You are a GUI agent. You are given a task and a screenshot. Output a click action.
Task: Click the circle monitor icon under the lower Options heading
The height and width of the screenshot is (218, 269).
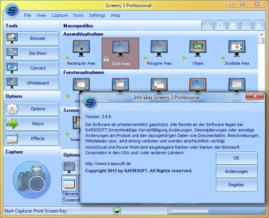(69, 168)
